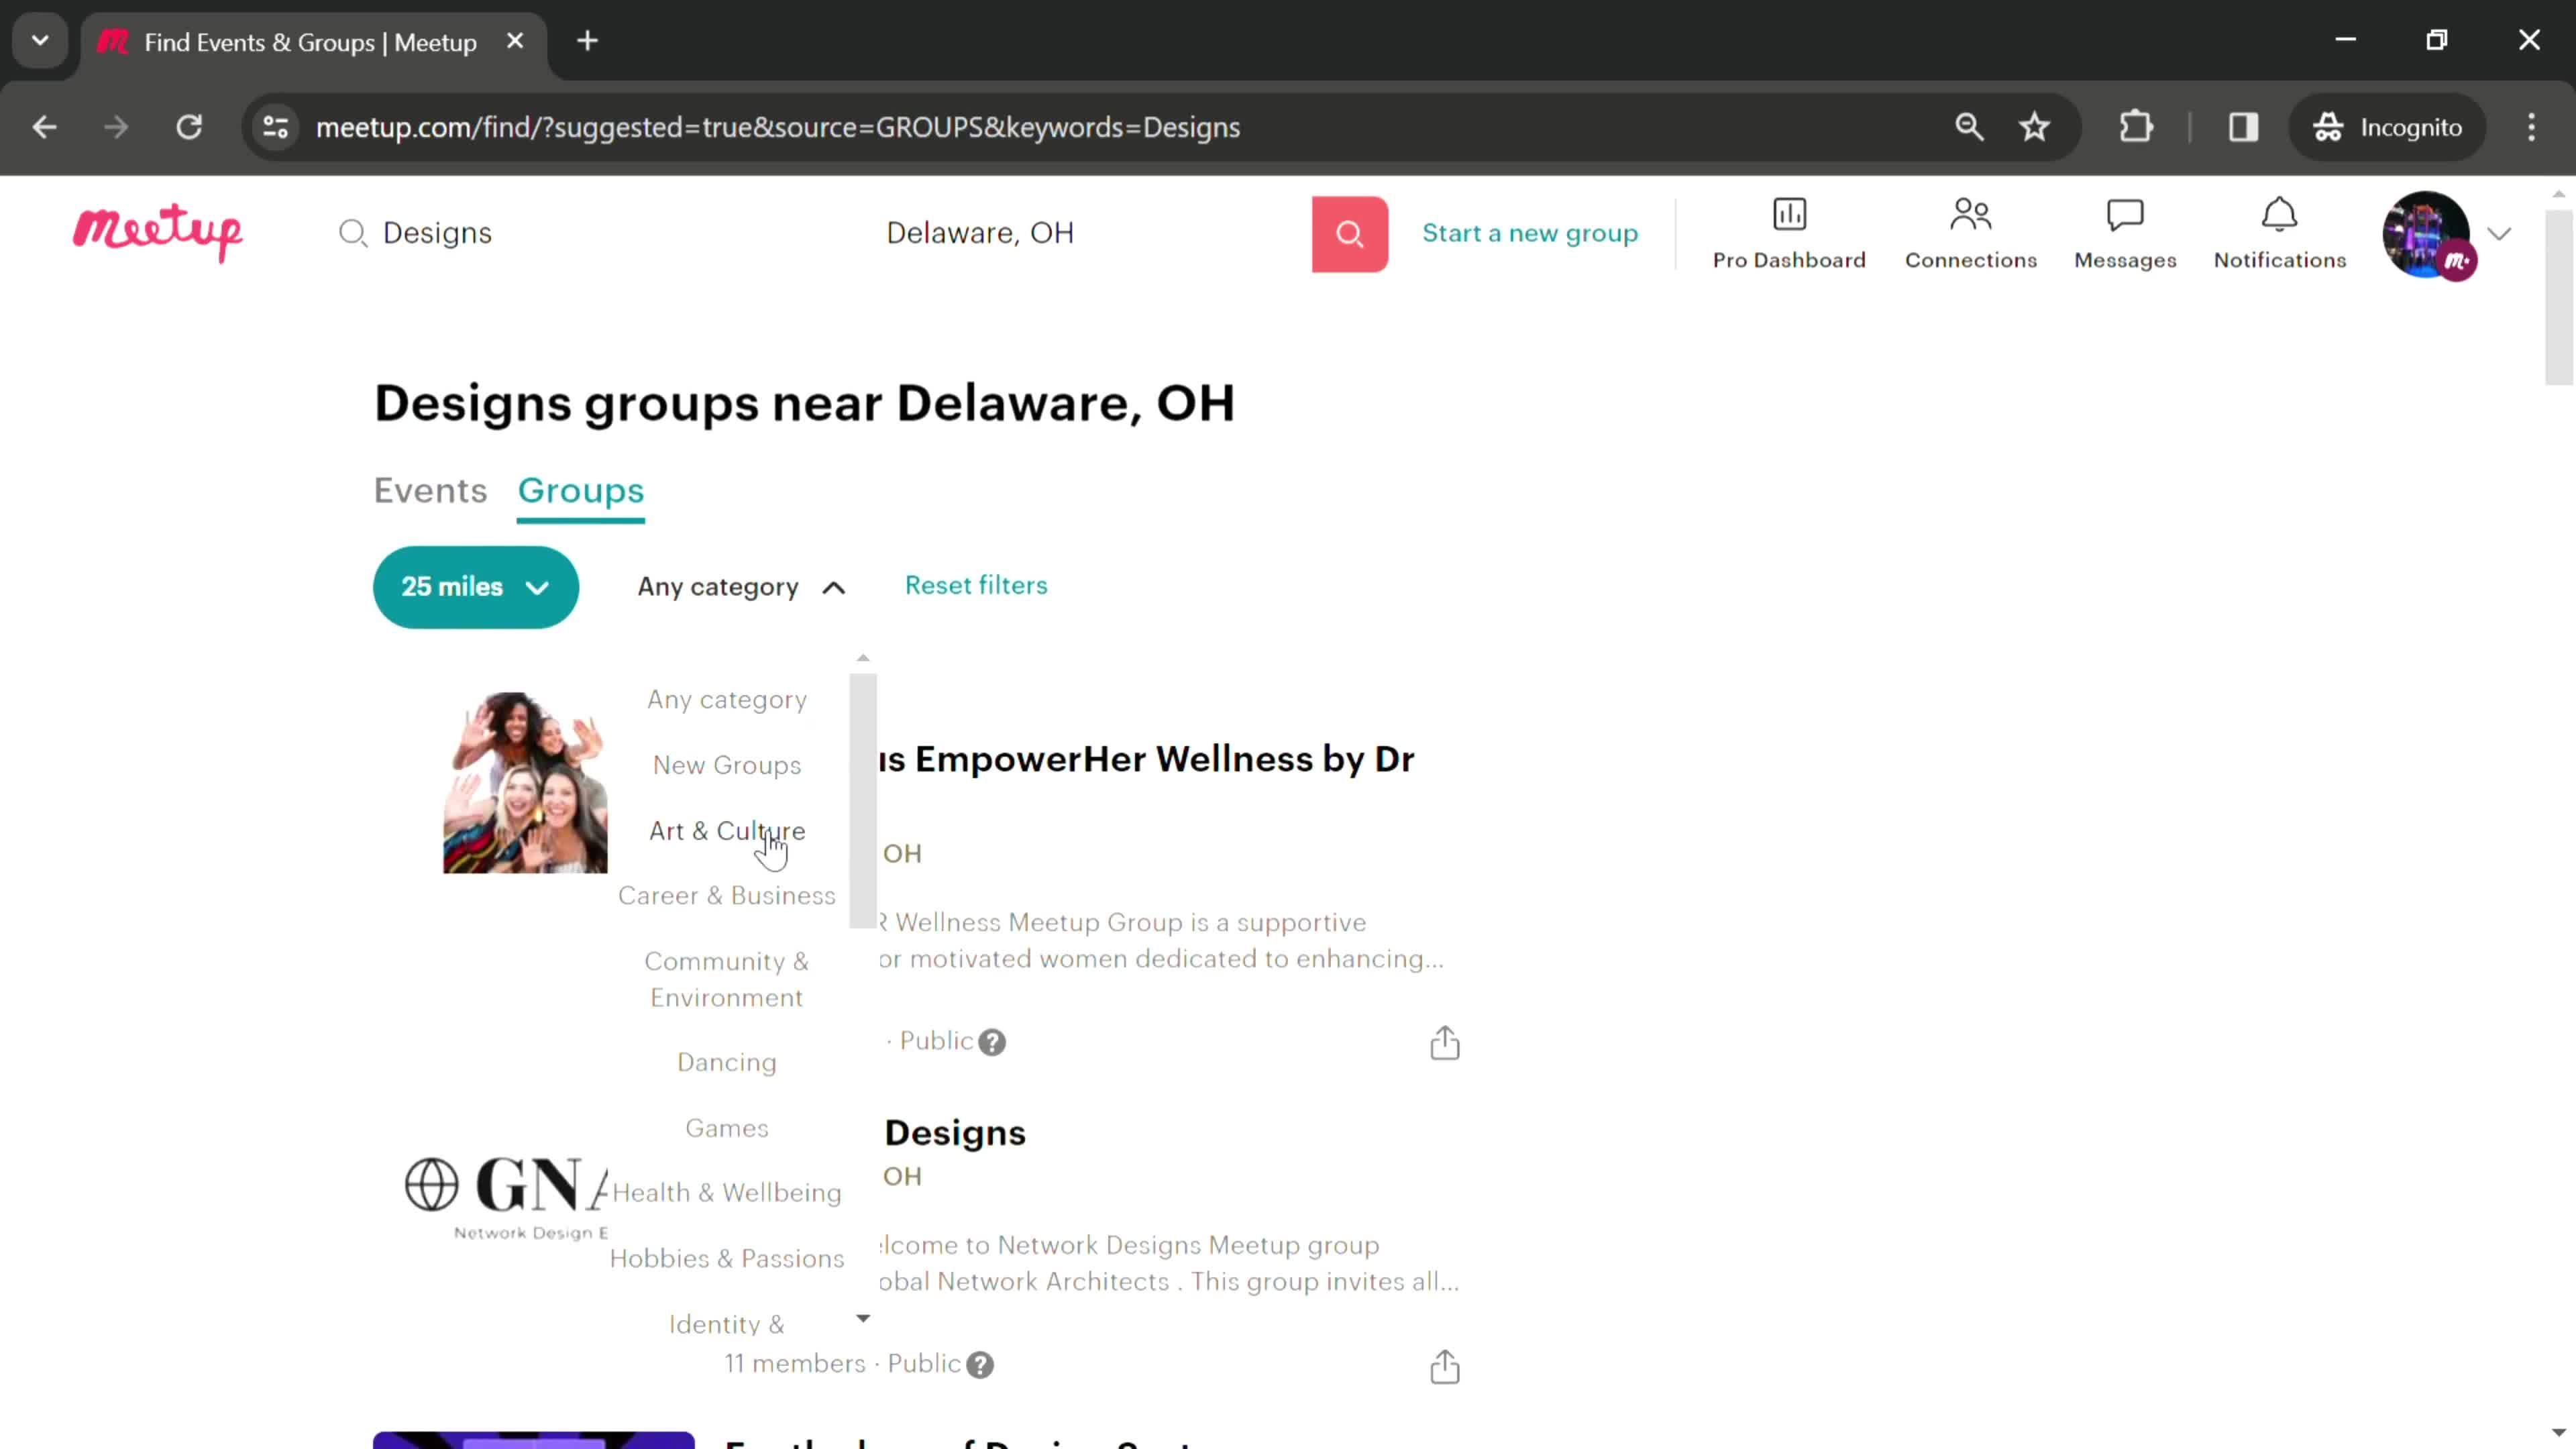Click the Delaware, OH location field
The height and width of the screenshot is (1449, 2576).
pos(1090,233)
